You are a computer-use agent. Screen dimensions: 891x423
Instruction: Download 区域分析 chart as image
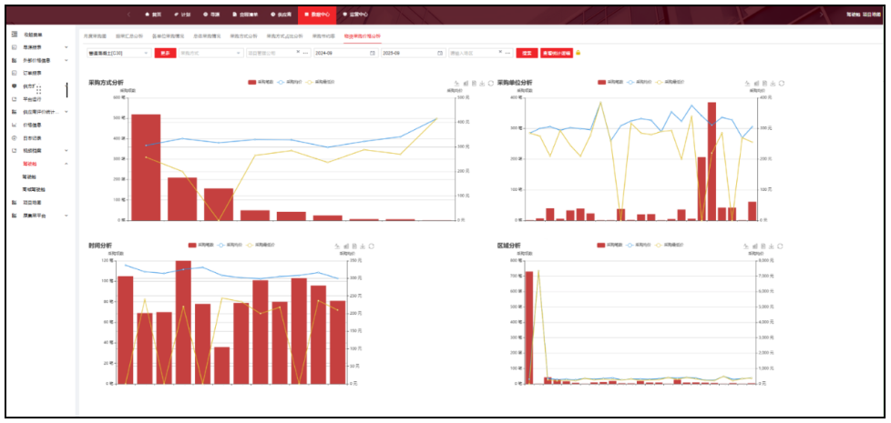coord(772,247)
